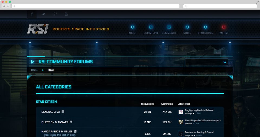Click the play arrow beside RSI Community Forums
Viewport: 260px width, 137px height.
pos(32,62)
